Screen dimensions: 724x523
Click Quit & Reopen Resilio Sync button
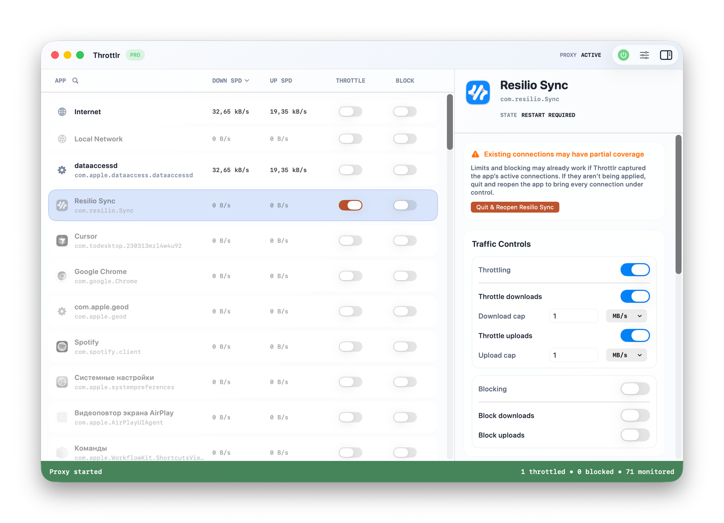(x=515, y=207)
